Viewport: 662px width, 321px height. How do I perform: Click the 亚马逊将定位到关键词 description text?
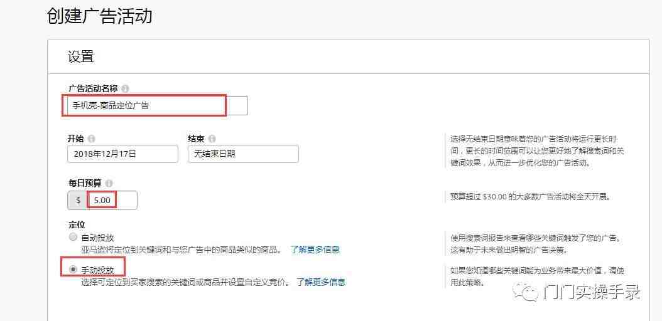pos(182,250)
